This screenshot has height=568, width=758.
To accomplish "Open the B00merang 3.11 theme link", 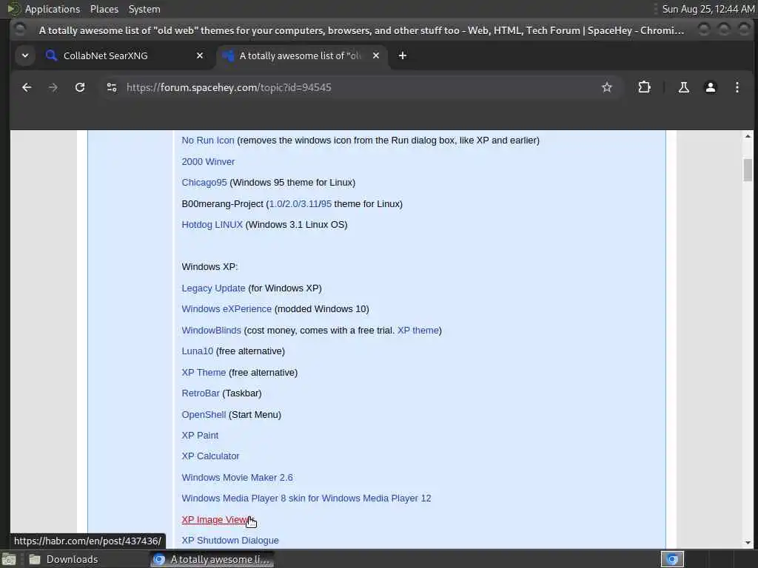I will (309, 204).
